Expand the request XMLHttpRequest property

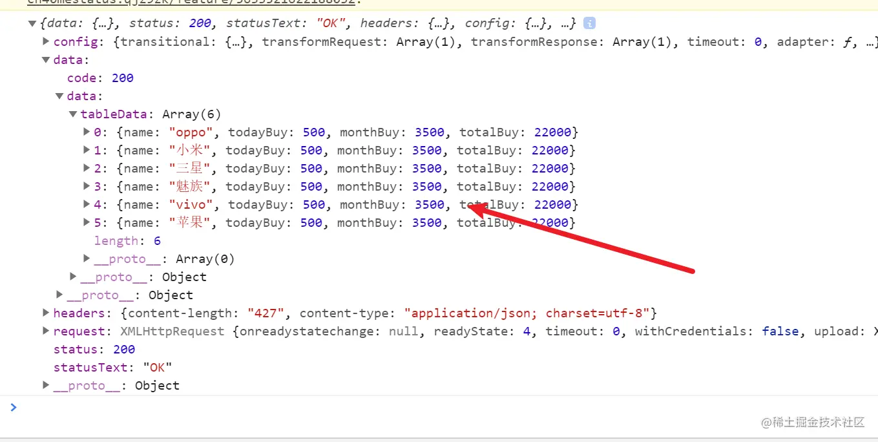(x=45, y=331)
